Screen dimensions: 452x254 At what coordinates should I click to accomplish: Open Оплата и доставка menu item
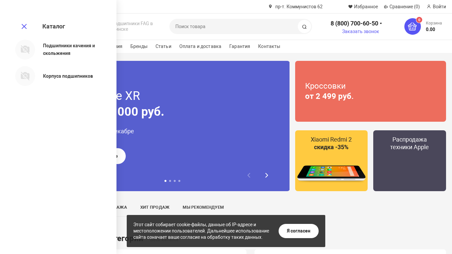200,46
